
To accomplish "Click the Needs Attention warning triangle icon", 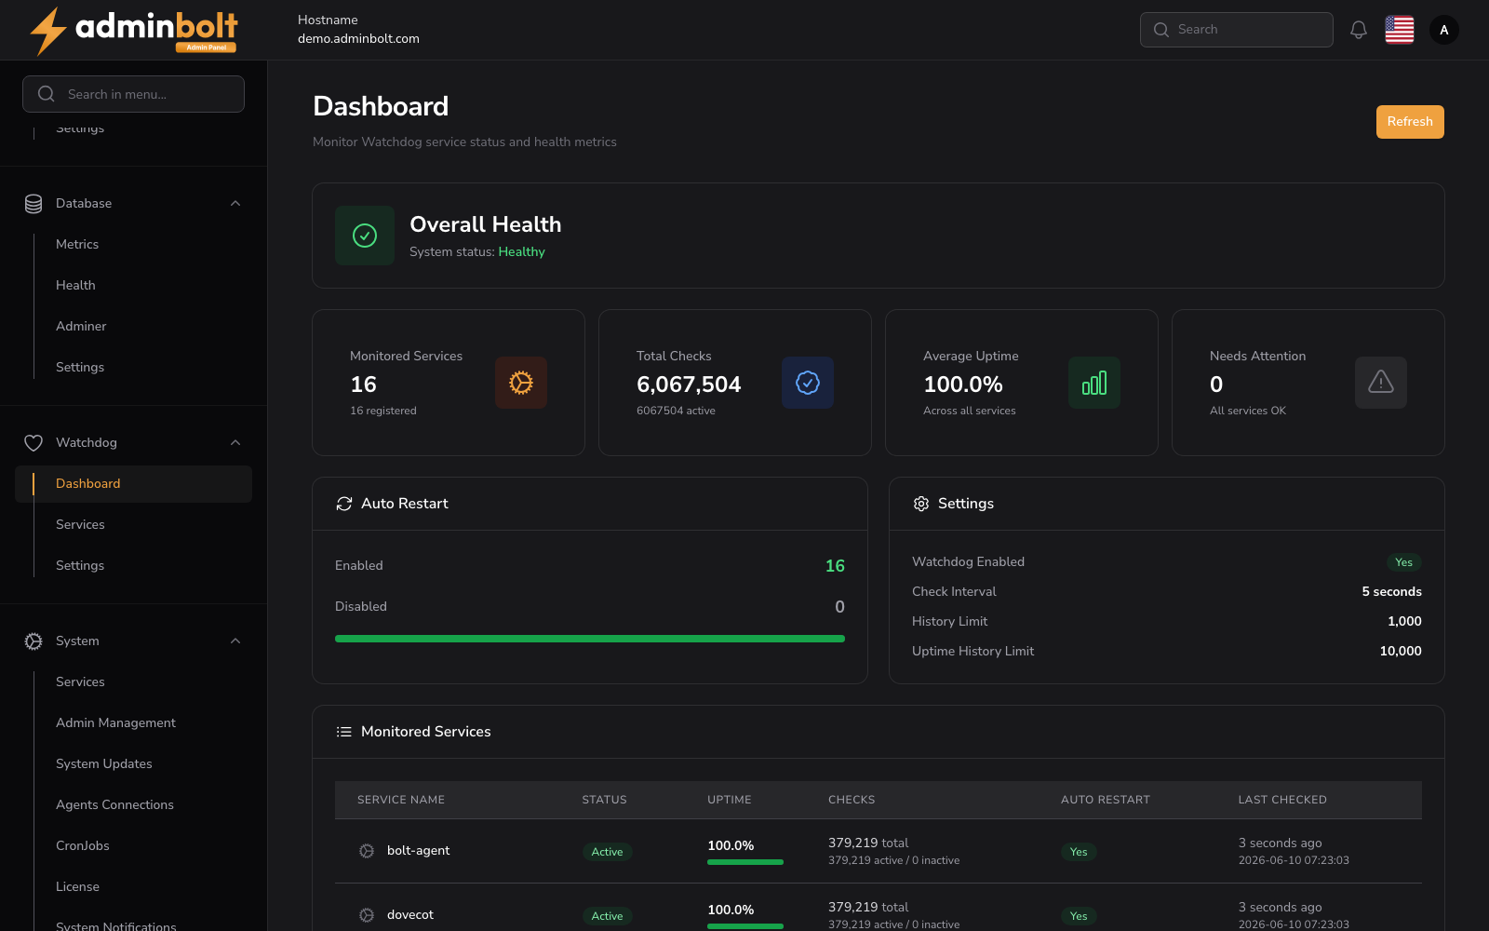I will (1381, 383).
